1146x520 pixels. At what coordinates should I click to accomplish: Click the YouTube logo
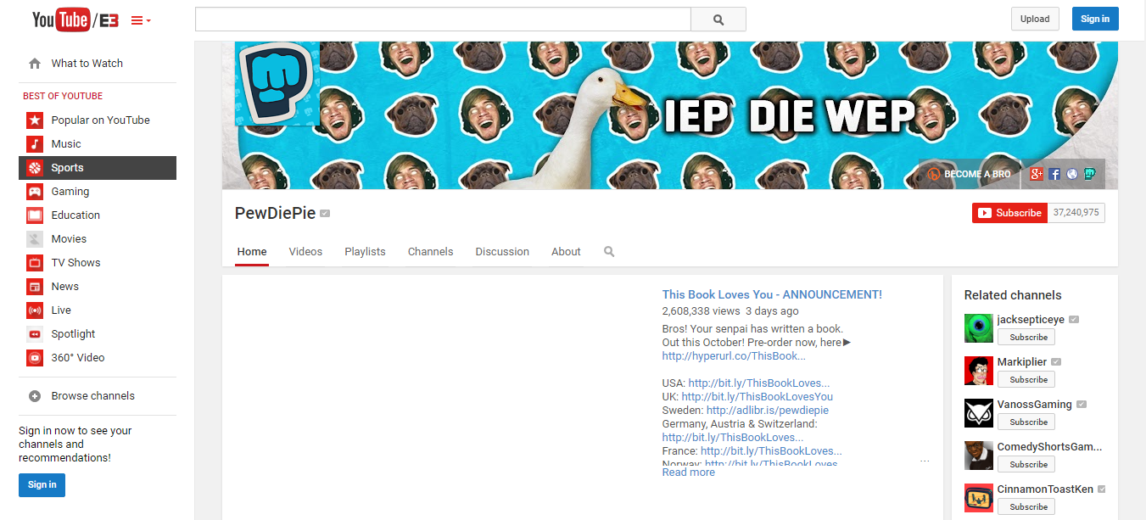coord(75,20)
